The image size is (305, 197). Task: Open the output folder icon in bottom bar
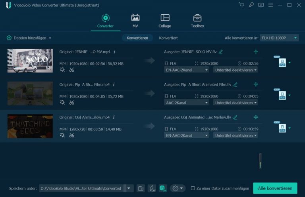tap(141, 188)
